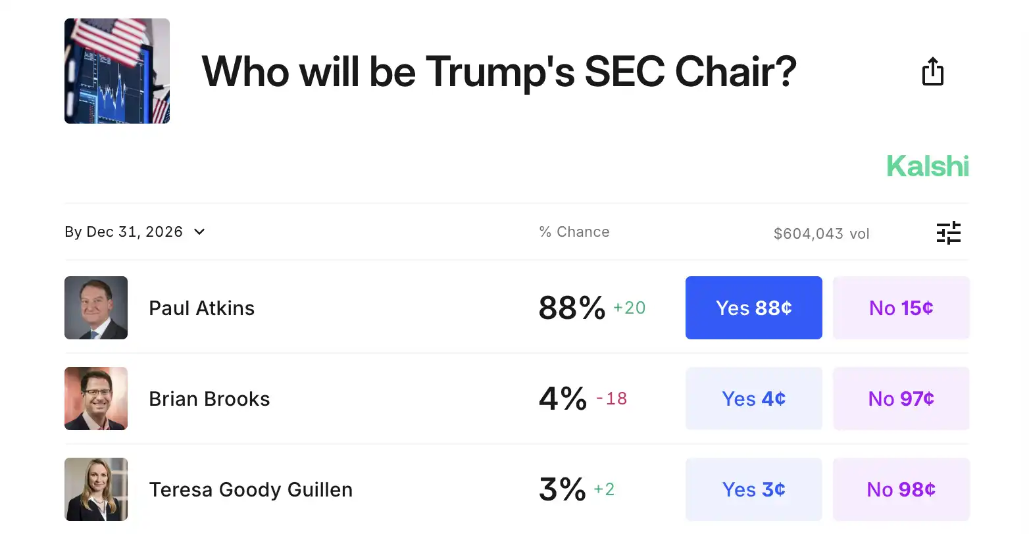This screenshot has width=1029, height=534.
Task: Click the sliders adjustment icon near volume
Action: (949, 232)
